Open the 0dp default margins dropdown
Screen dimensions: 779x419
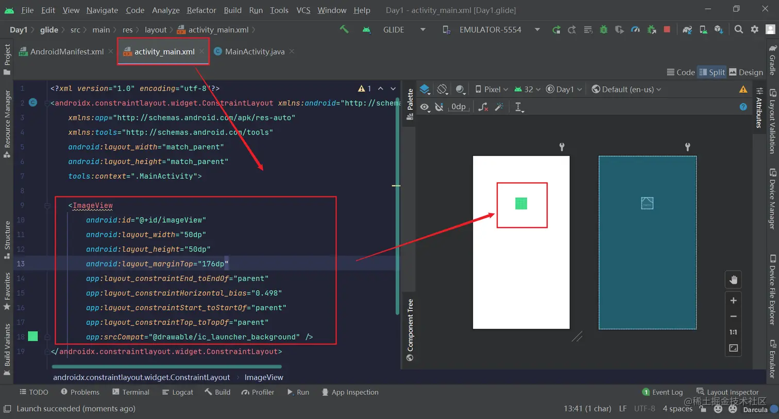tap(458, 107)
